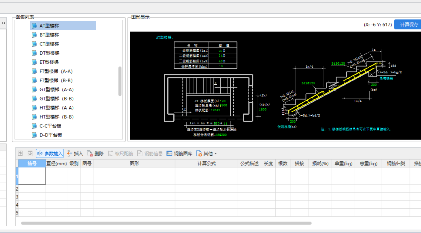The width and height of the screenshot is (421, 233).
Task: Select GT型楼梯 (B-B) item
Action: click(x=53, y=99)
